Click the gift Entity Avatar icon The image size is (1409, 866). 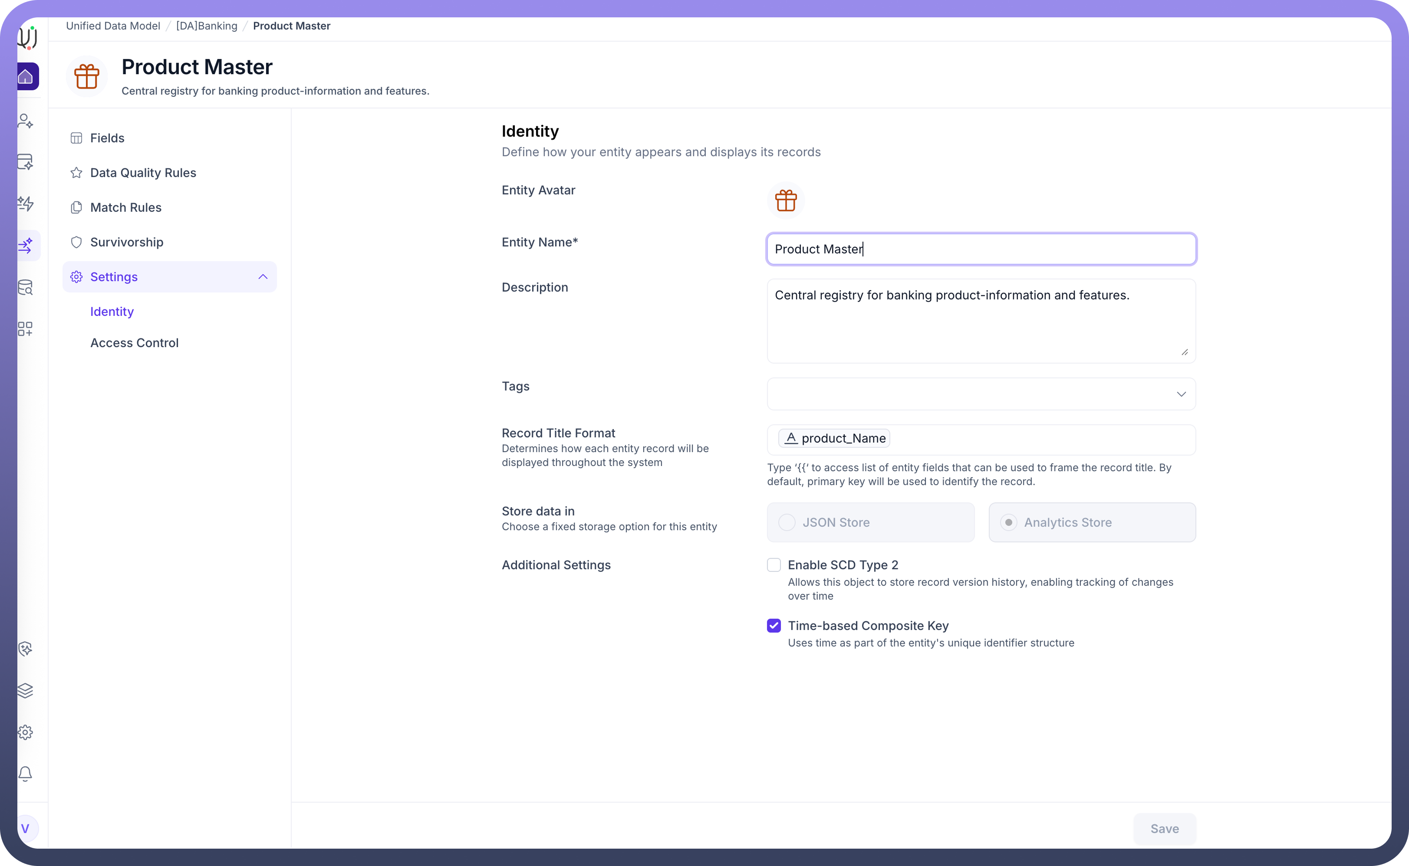pyautogui.click(x=786, y=200)
